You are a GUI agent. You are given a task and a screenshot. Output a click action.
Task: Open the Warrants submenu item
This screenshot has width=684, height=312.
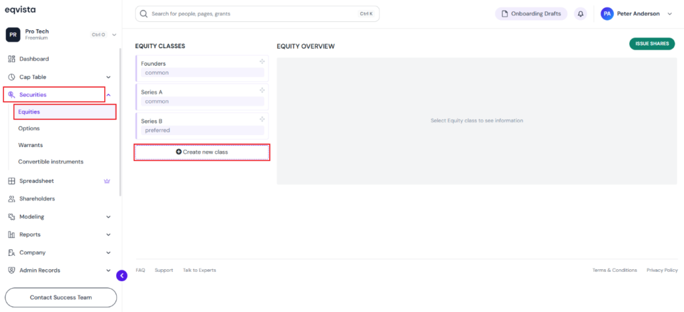31,145
